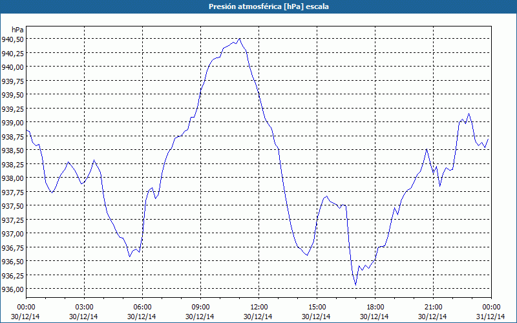This screenshot has width=517, height=323.
Task: Select the 937,00 y-axis label
Action: point(12,233)
